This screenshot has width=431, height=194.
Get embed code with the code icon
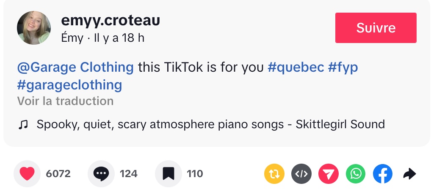(x=301, y=174)
